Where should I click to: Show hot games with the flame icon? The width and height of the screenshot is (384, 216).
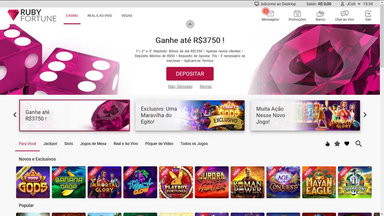[327, 144]
